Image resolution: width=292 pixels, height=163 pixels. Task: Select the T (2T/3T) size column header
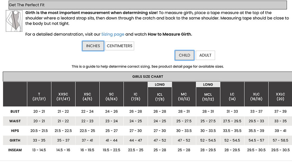coord(39,94)
